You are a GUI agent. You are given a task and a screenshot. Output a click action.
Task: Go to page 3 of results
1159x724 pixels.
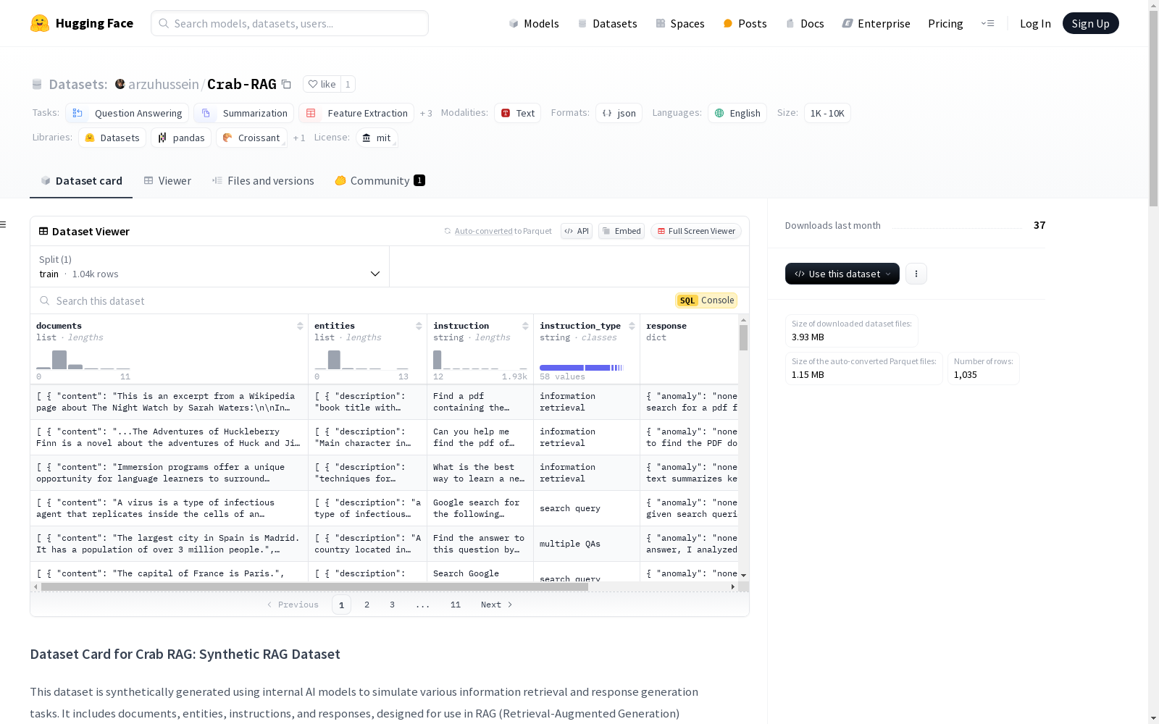click(392, 605)
